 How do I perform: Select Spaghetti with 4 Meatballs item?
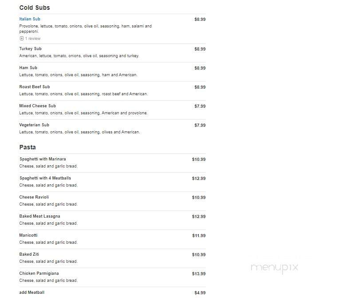[45, 178]
